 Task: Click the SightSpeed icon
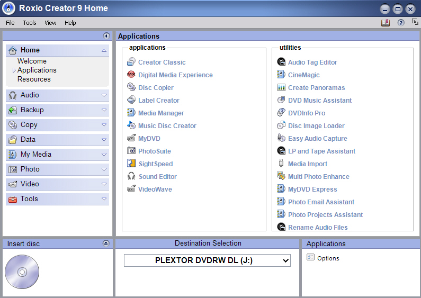[131, 163]
